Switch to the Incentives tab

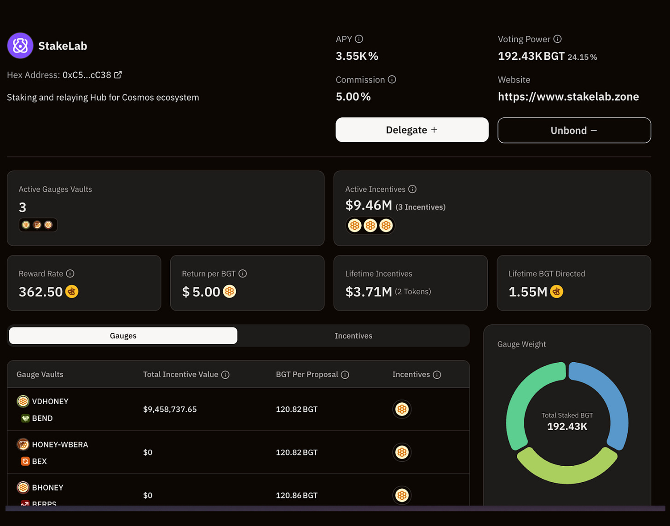(353, 335)
